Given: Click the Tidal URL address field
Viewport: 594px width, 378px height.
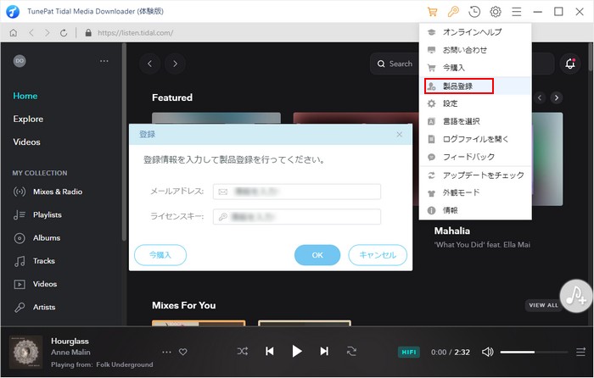Looking at the screenshot, I should tap(135, 33).
